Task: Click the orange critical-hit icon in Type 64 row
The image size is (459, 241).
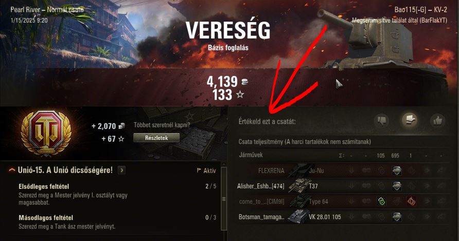Action: 411,201
